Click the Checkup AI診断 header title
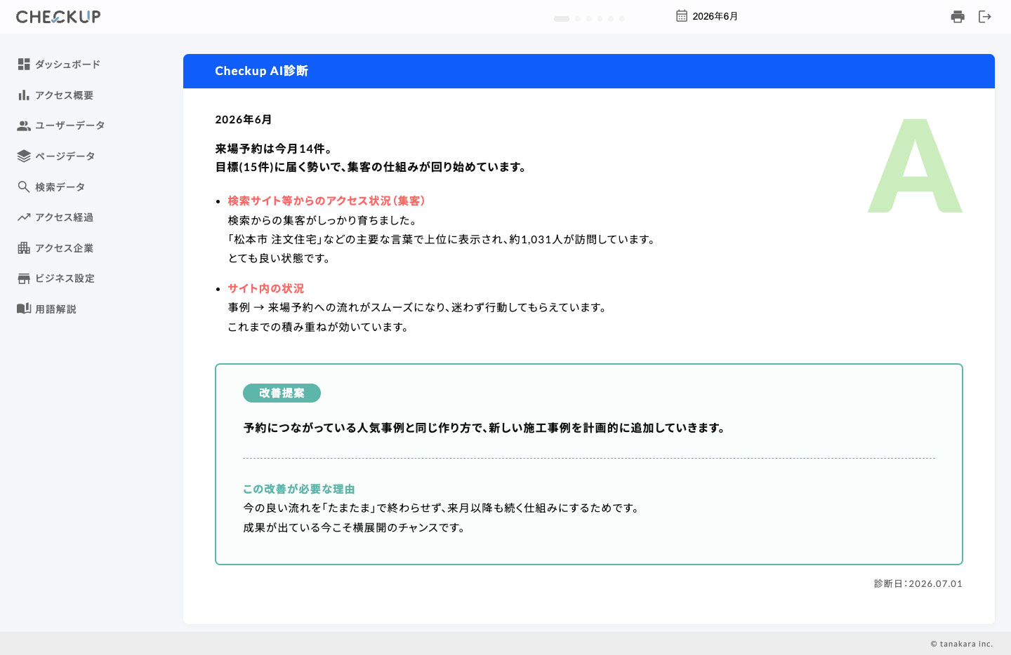1011x655 pixels. click(261, 71)
